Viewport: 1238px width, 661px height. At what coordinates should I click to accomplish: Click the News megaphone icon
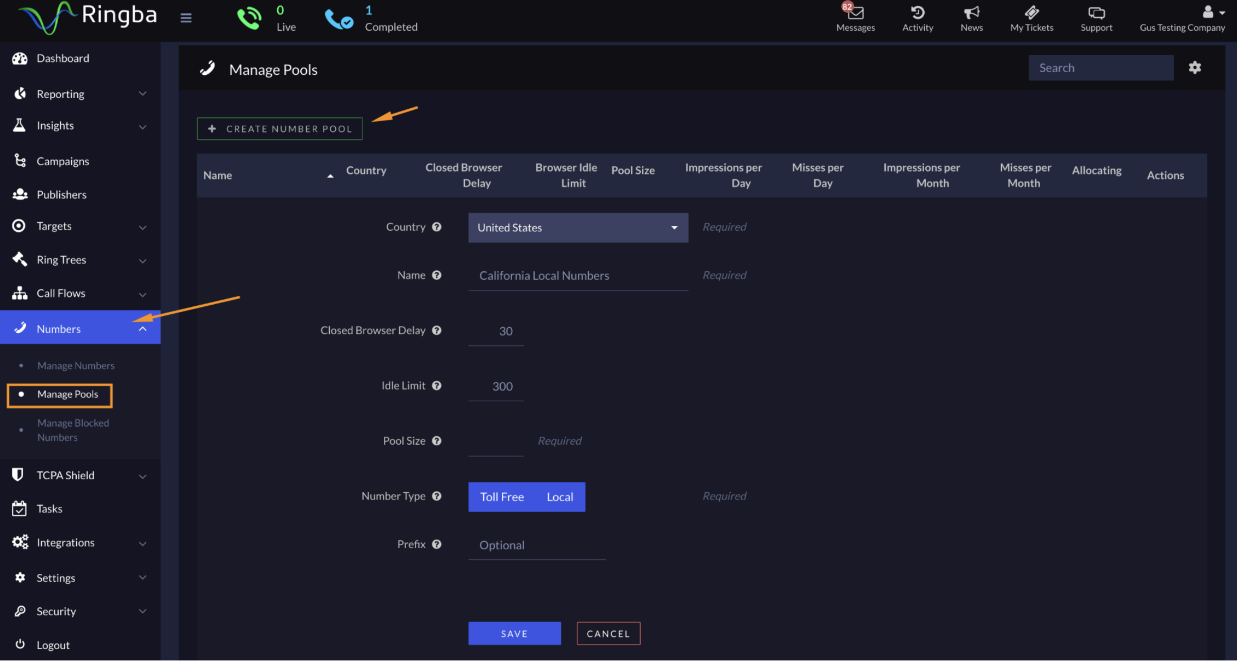[x=971, y=13]
